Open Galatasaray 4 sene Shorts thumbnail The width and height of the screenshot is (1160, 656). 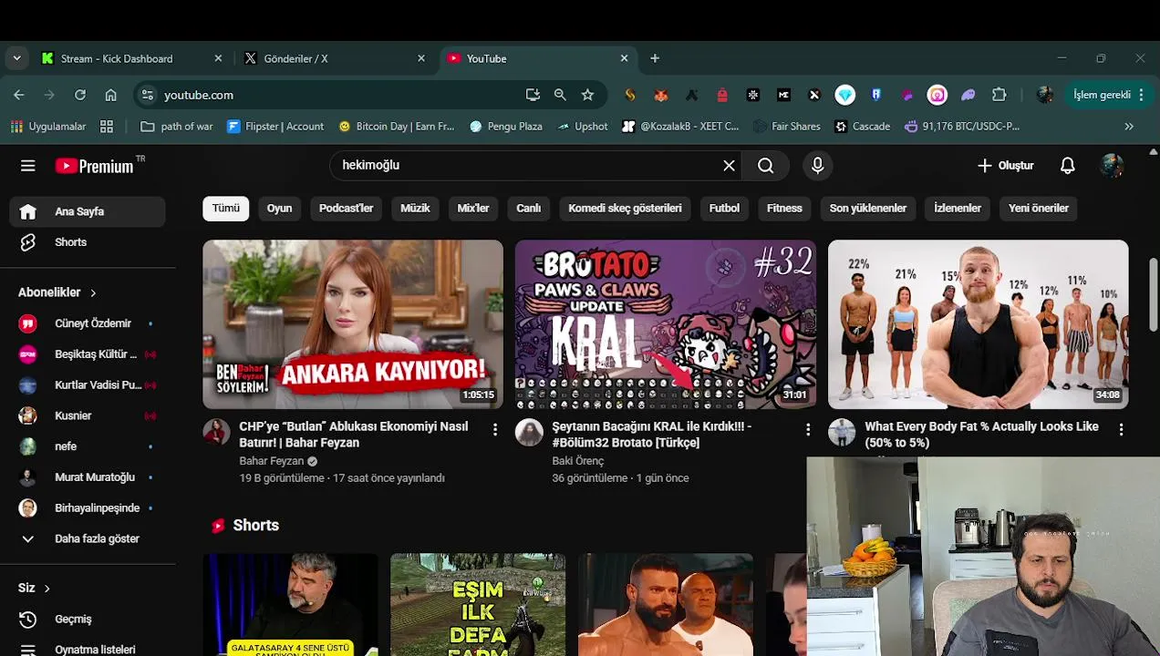point(290,605)
